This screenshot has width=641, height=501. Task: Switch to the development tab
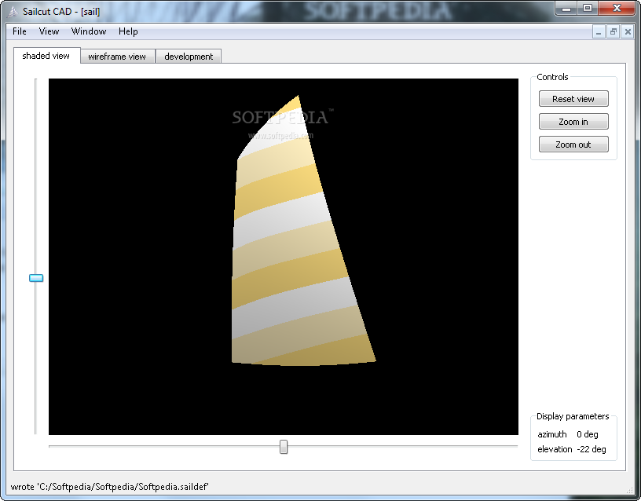click(x=189, y=57)
